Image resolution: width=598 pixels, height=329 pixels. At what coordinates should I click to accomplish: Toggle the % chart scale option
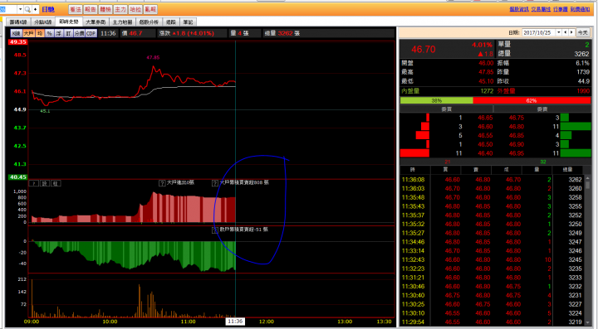click(49, 33)
